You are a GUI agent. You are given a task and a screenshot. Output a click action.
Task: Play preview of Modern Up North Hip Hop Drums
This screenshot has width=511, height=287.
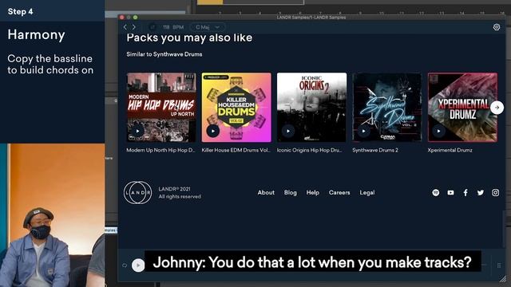pos(137,131)
